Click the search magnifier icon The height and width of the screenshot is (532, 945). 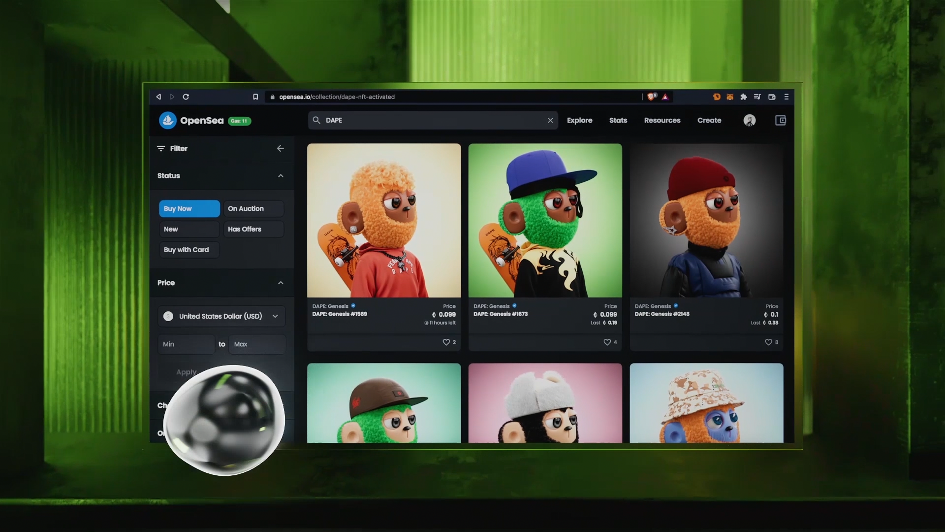316,120
